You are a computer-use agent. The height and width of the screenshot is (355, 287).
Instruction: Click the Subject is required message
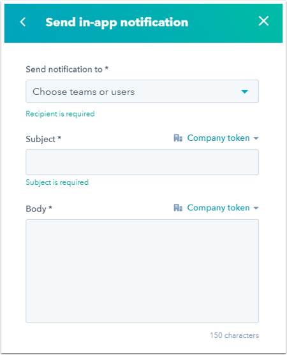pyautogui.click(x=57, y=182)
